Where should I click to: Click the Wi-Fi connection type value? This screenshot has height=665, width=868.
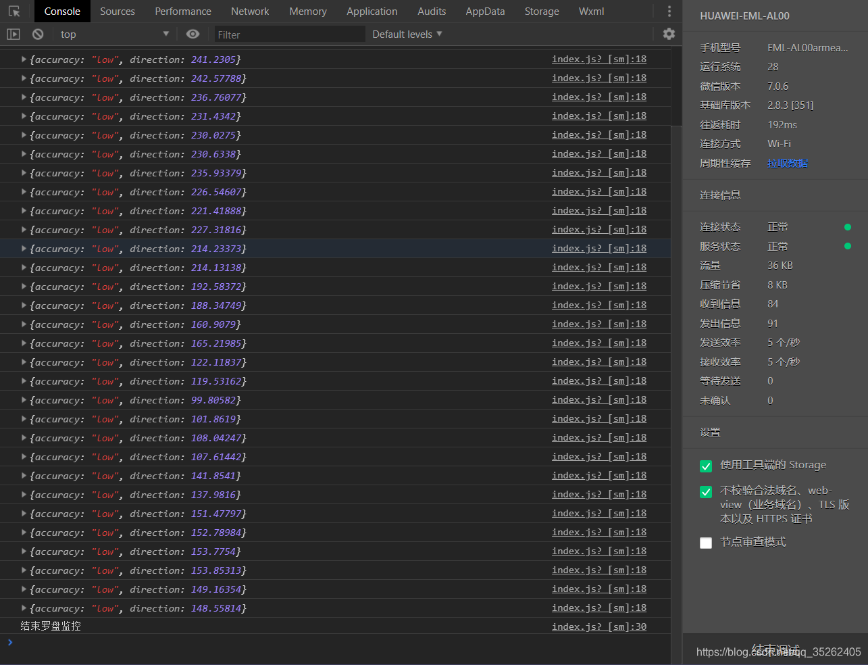tap(779, 143)
